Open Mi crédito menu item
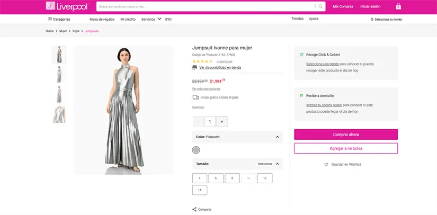This screenshot has height=215, width=437. pos(128,19)
